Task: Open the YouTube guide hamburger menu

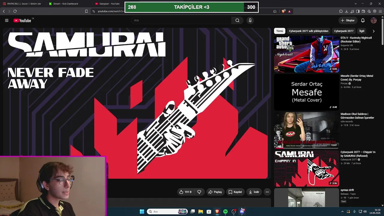Action: (x=7, y=20)
